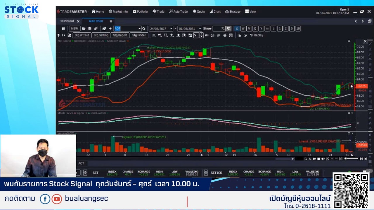
Task: Select the Q quarterly period button
Action: pyautogui.click(x=255, y=29)
